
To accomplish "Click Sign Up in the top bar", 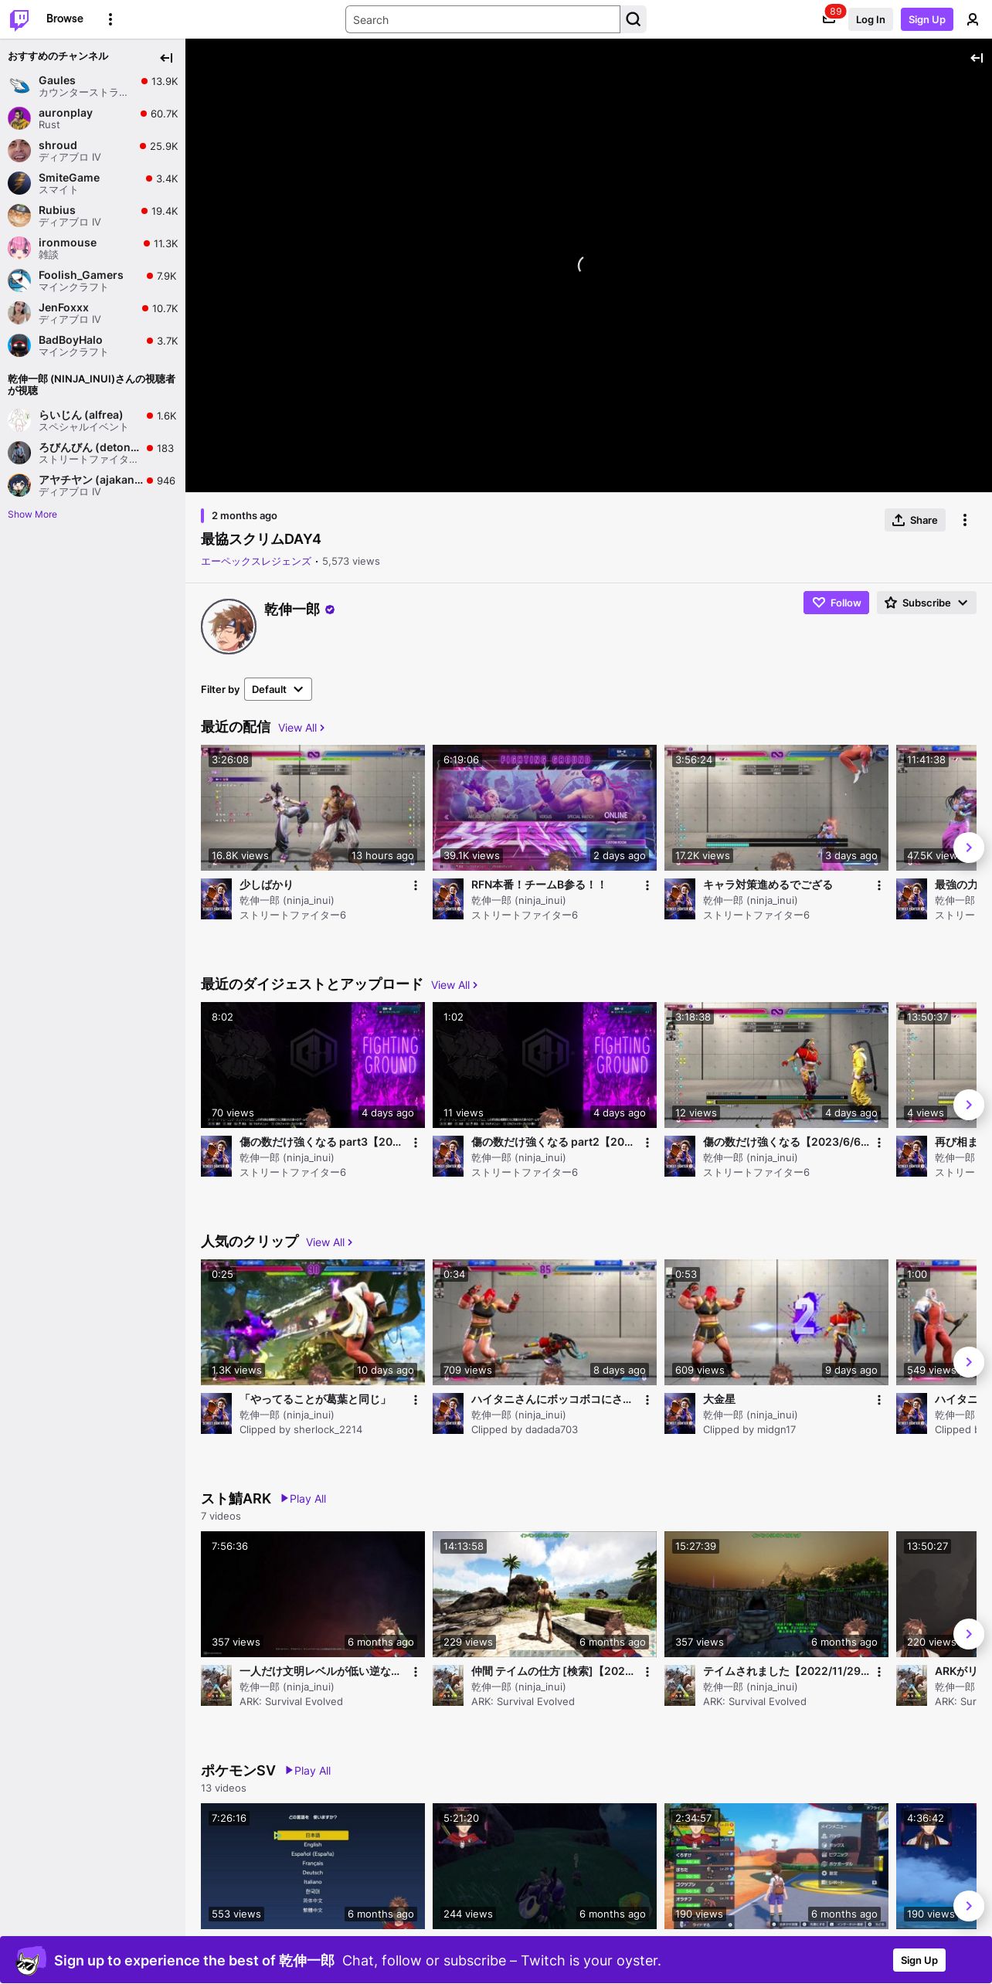I will tap(926, 19).
